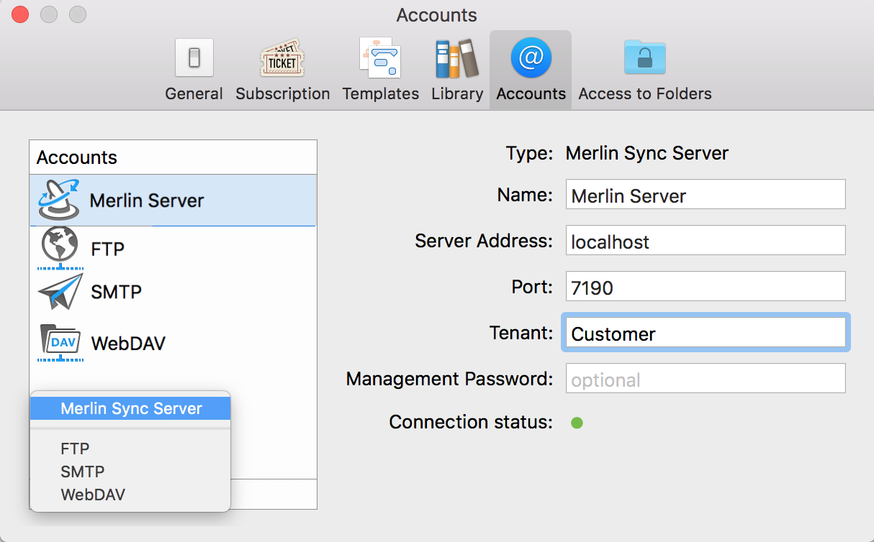874x542 pixels.
Task: Click the green connection status indicator
Action: [577, 423]
